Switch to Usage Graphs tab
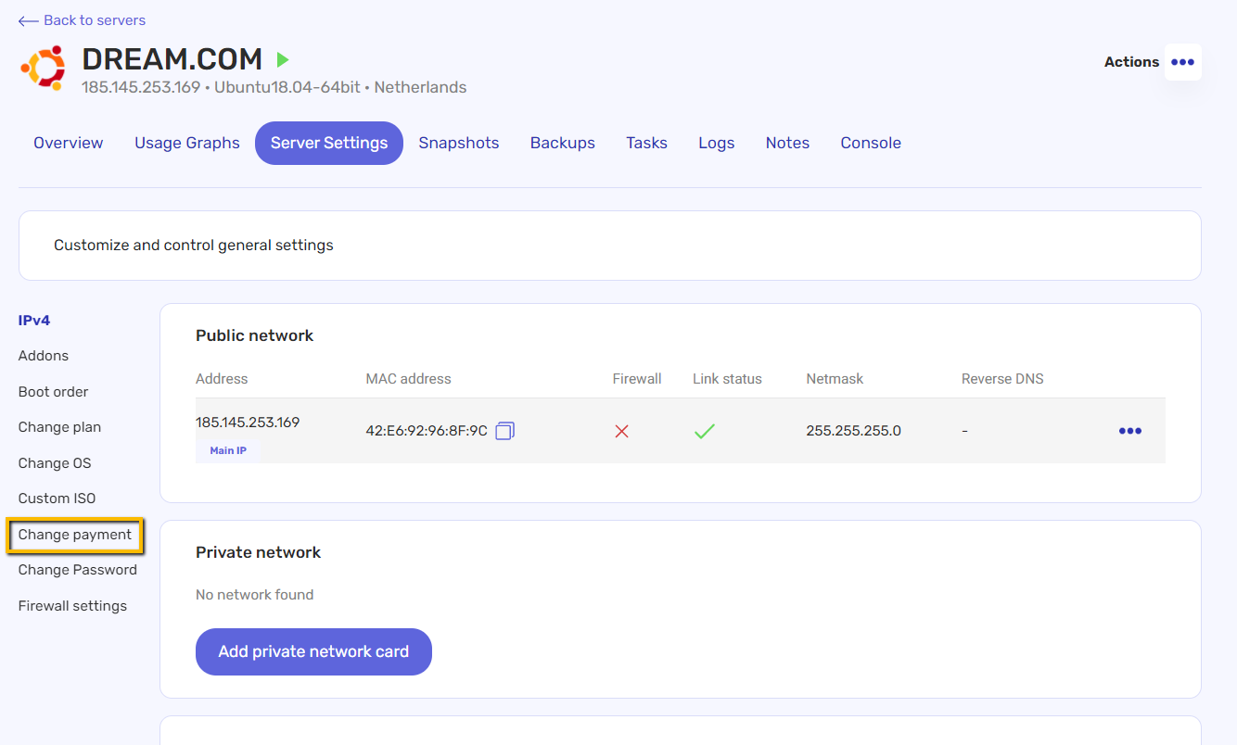 [187, 143]
